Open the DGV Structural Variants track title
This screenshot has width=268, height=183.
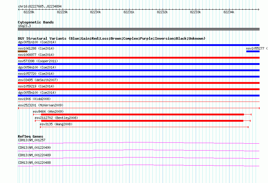click(112, 38)
